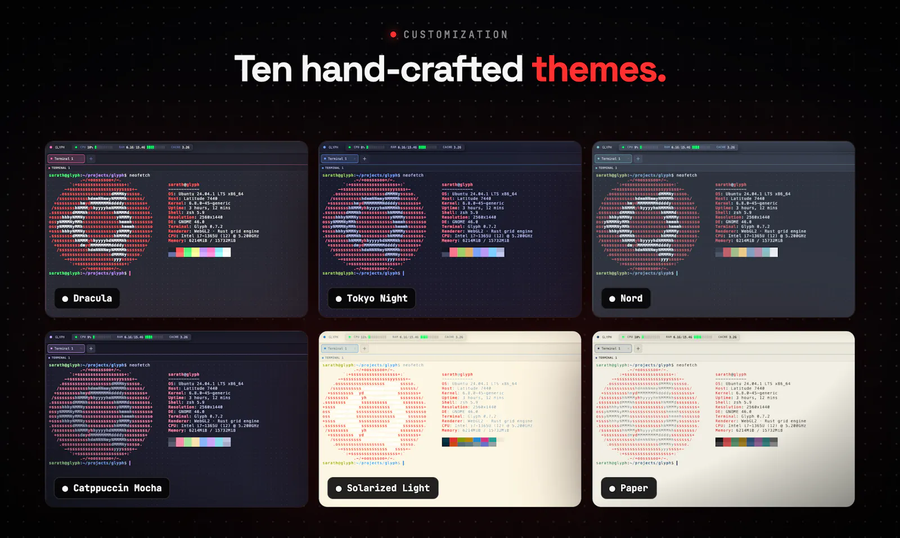This screenshot has width=900, height=538.
Task: Select the Terminal 1 tab in the Nord preview
Action: coord(613,159)
